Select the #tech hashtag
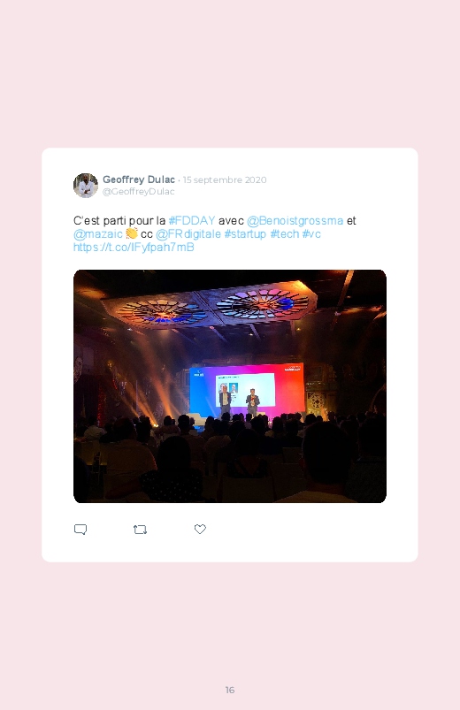This screenshot has height=710, width=460. 285,233
